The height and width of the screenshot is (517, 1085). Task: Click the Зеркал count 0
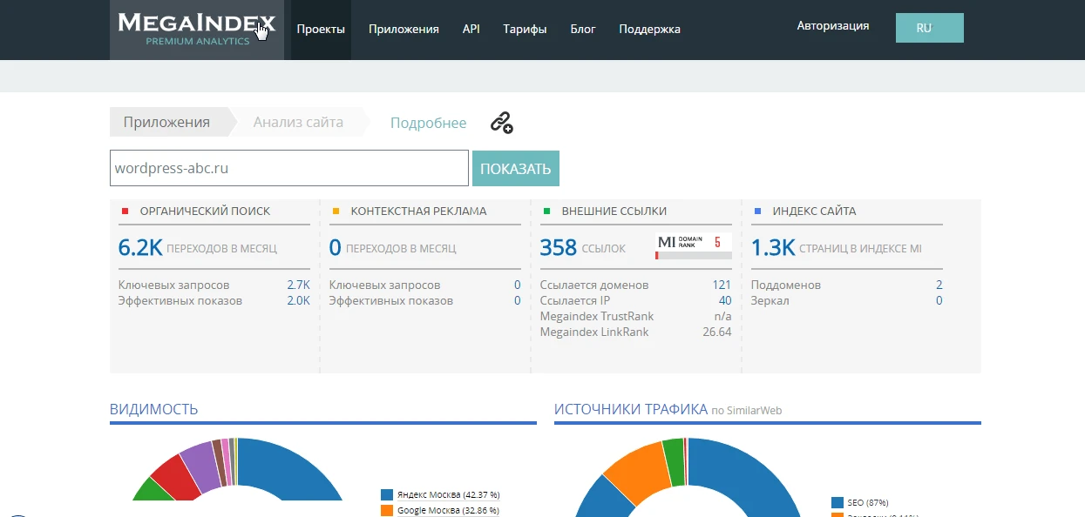(x=939, y=300)
